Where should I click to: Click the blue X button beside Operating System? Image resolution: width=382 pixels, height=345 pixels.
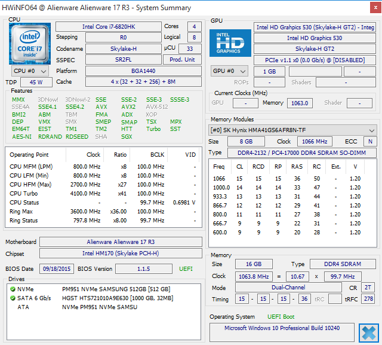[369, 333]
